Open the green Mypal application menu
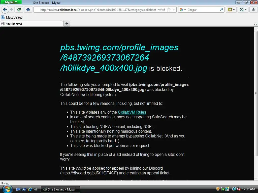This screenshot has width=258, height=193. coord(11,2)
